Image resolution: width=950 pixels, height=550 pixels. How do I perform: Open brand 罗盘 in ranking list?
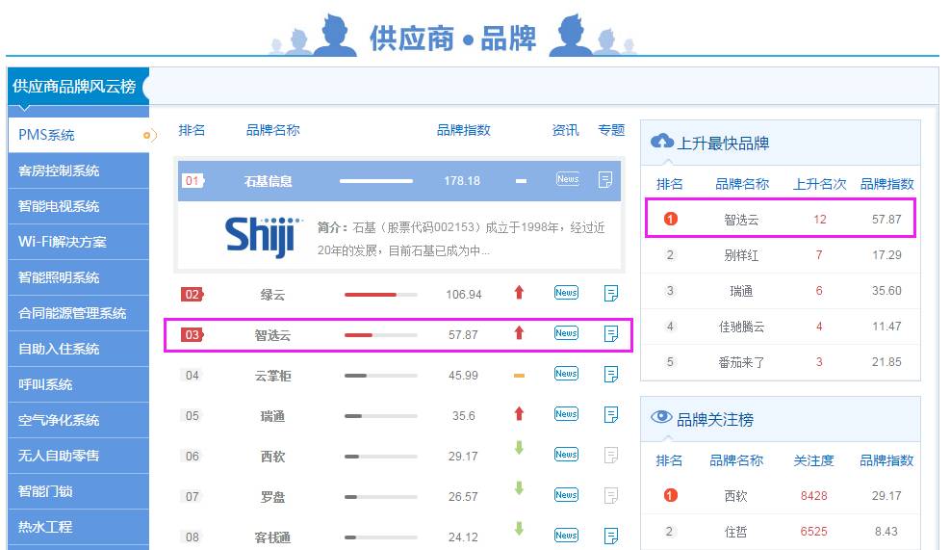(x=272, y=497)
